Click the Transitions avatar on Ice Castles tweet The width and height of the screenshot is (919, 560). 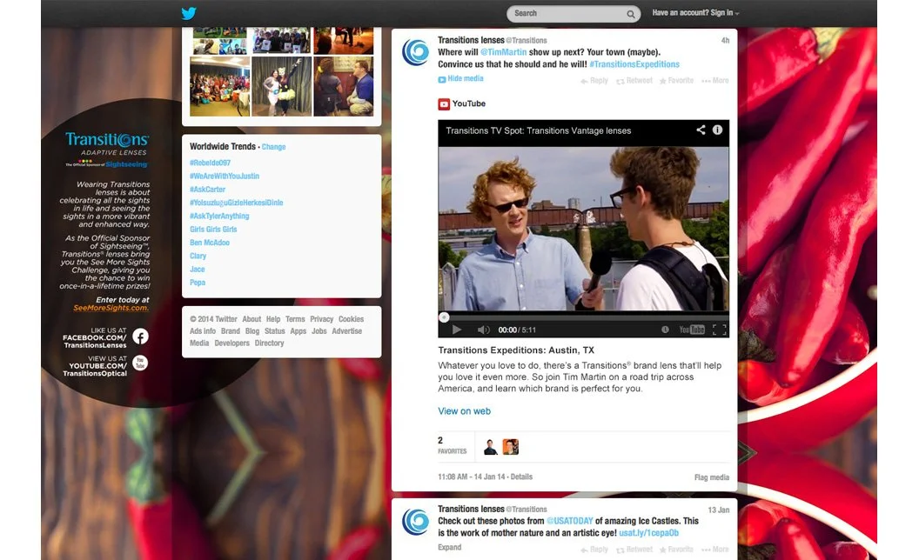click(415, 521)
